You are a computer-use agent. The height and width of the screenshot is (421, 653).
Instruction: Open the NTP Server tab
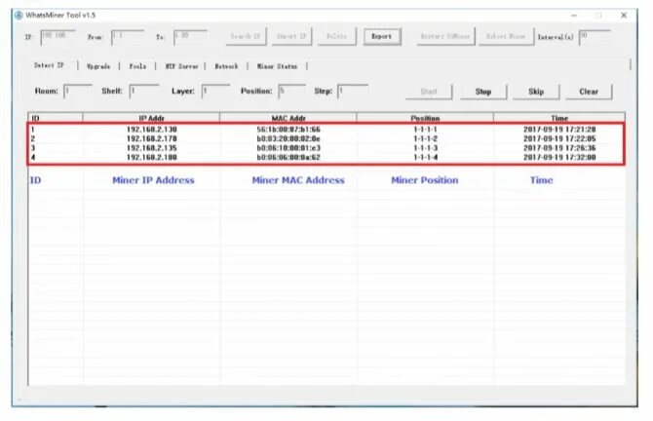click(181, 66)
